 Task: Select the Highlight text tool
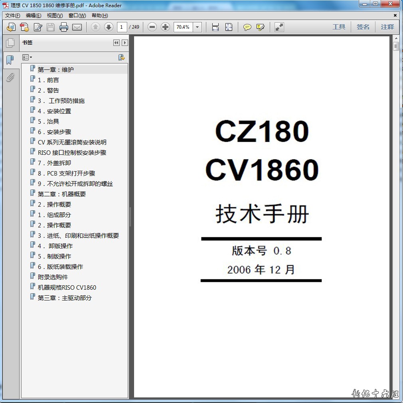click(x=261, y=27)
